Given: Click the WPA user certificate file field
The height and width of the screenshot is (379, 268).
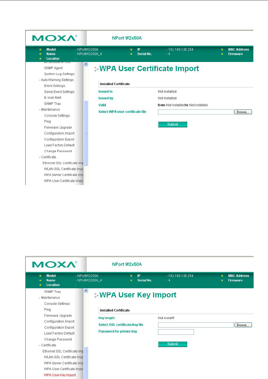Looking at the screenshot, I should coord(196,112).
